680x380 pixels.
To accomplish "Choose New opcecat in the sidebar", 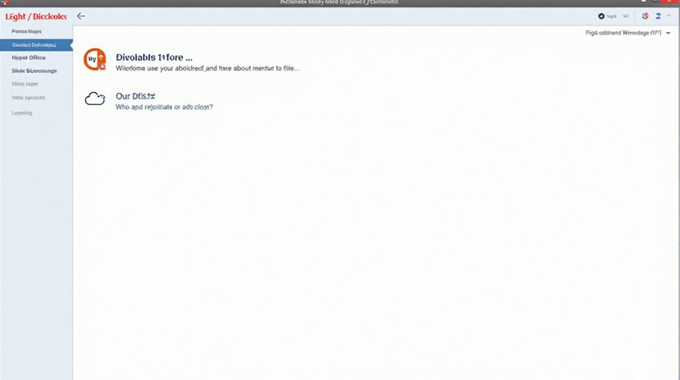I will pyautogui.click(x=28, y=98).
